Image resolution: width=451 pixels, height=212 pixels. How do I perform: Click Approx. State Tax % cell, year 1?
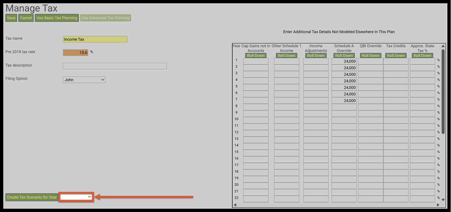tap(422, 61)
